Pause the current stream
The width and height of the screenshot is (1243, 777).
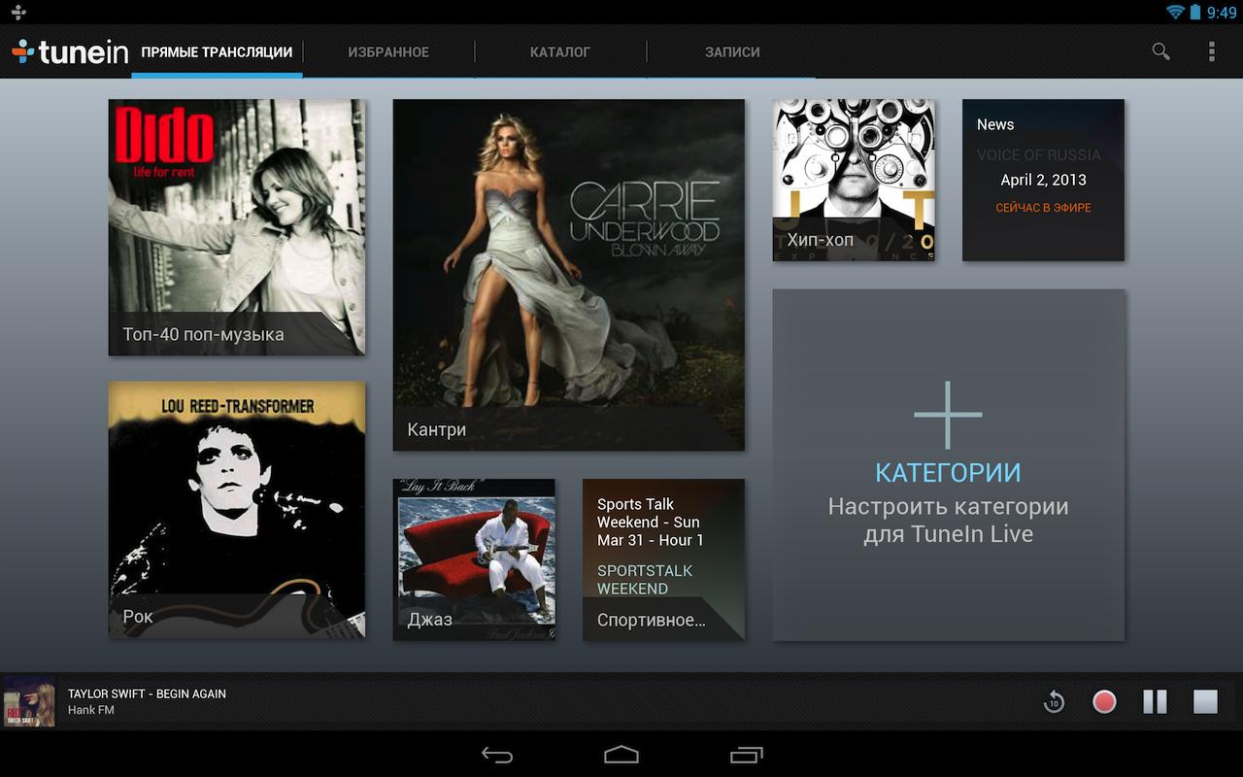point(1155,701)
